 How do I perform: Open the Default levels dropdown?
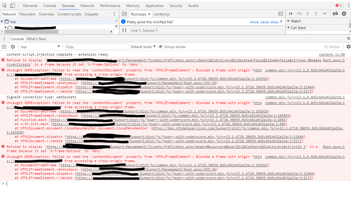coord(143,47)
